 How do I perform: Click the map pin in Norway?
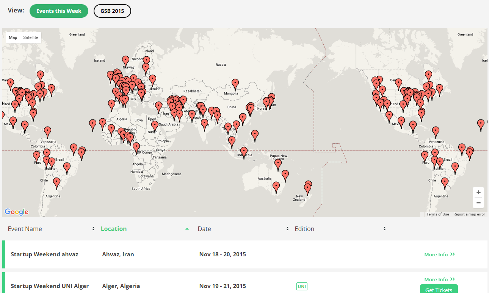point(125,60)
